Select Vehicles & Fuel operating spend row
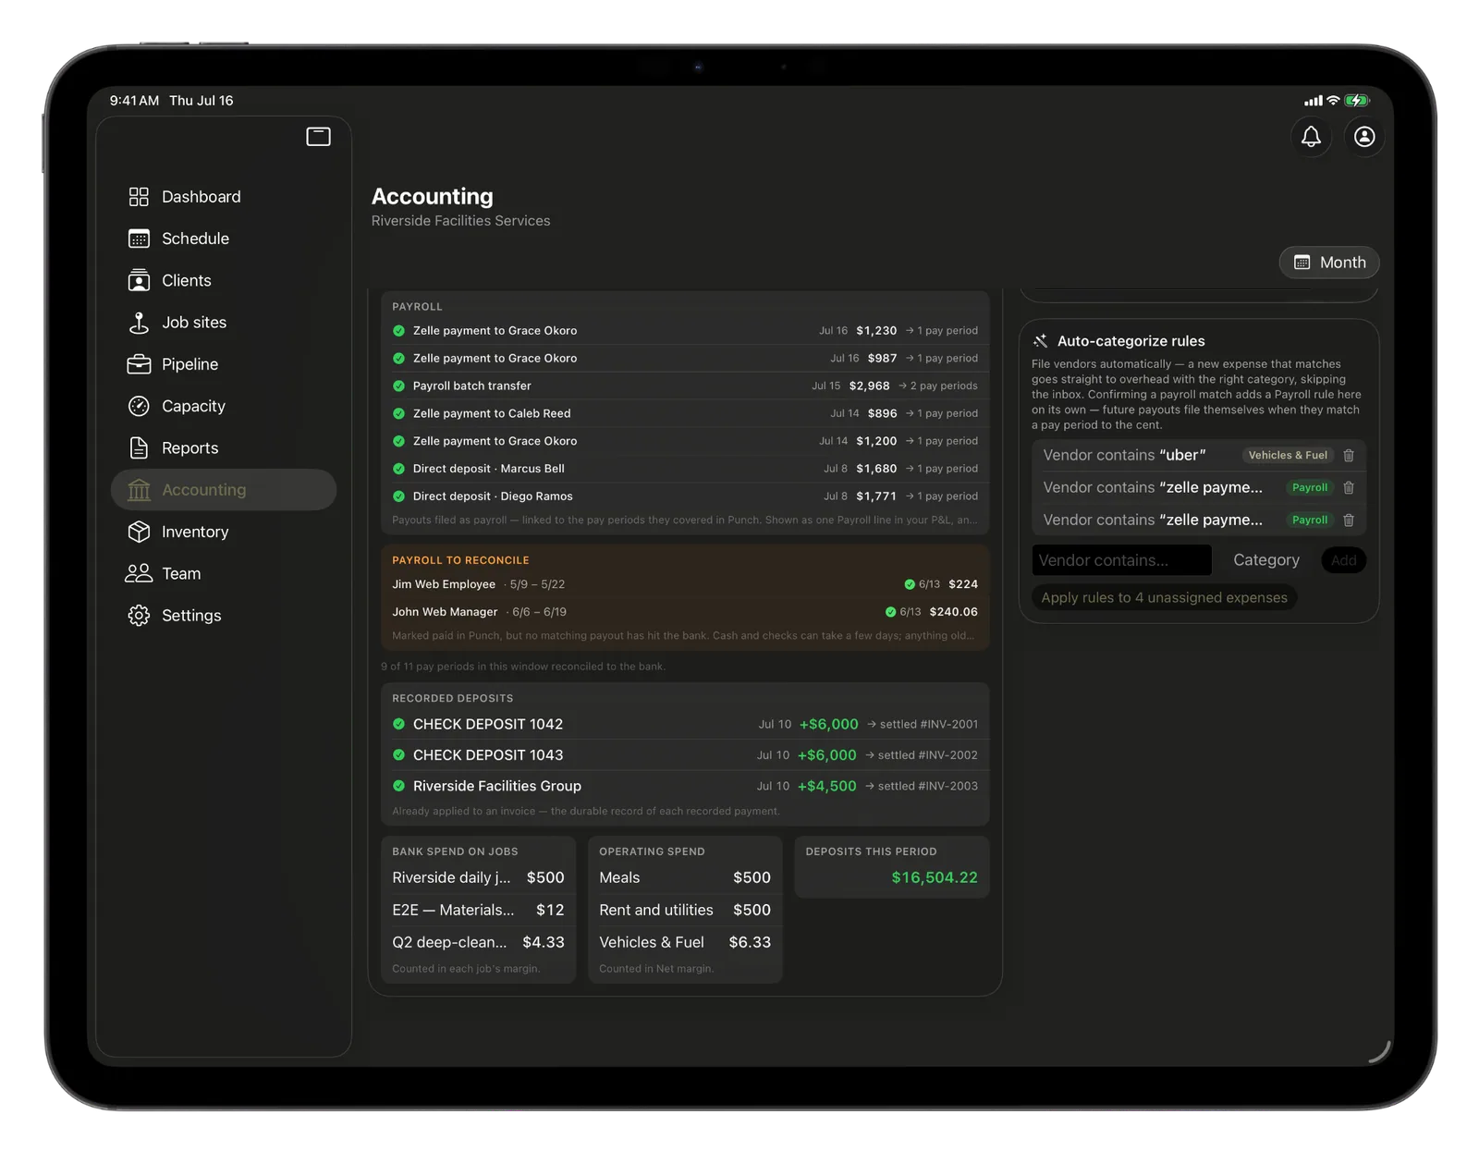 click(x=685, y=943)
